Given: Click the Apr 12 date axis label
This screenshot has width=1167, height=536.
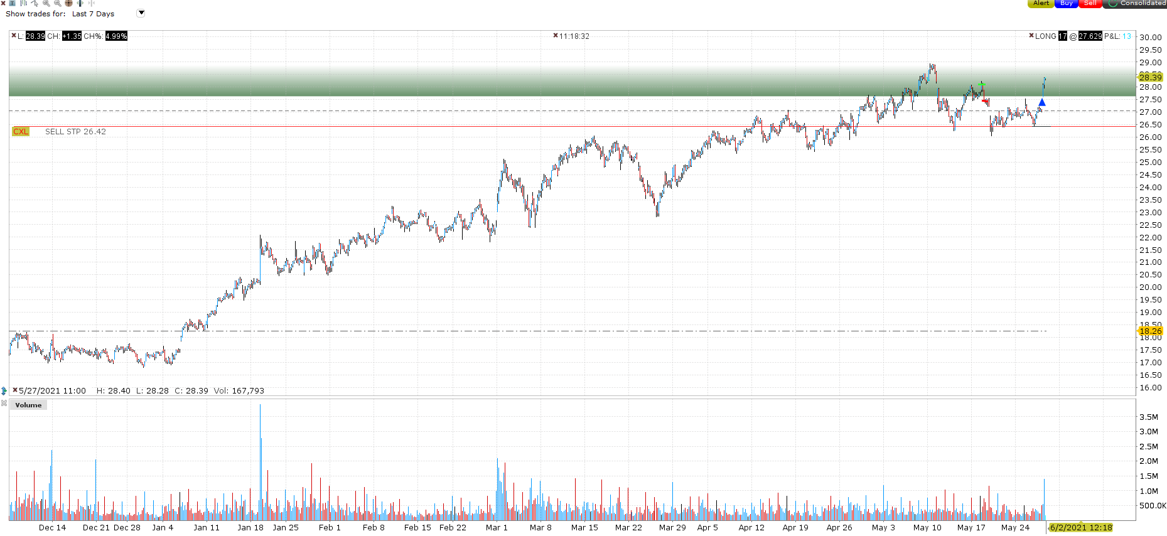Looking at the screenshot, I should tap(751, 527).
